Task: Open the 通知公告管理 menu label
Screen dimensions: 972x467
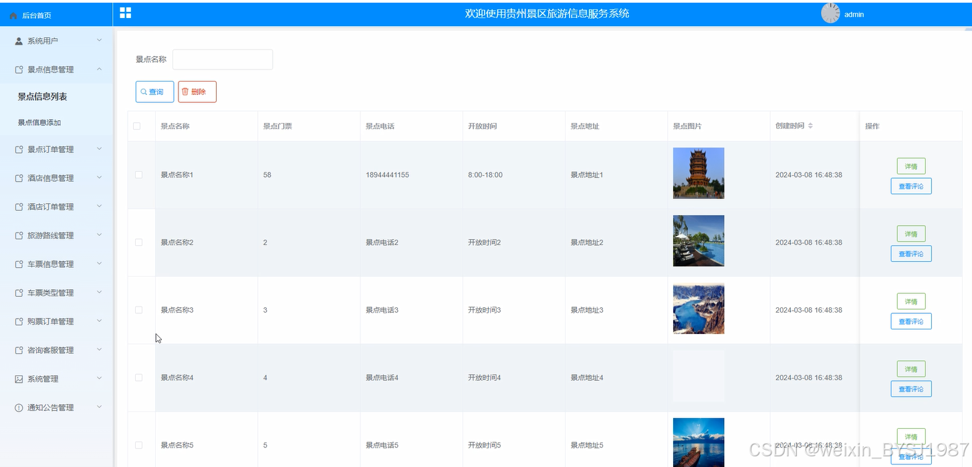Action: click(x=51, y=408)
